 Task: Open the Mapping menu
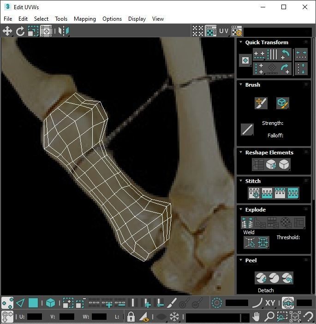(x=85, y=19)
